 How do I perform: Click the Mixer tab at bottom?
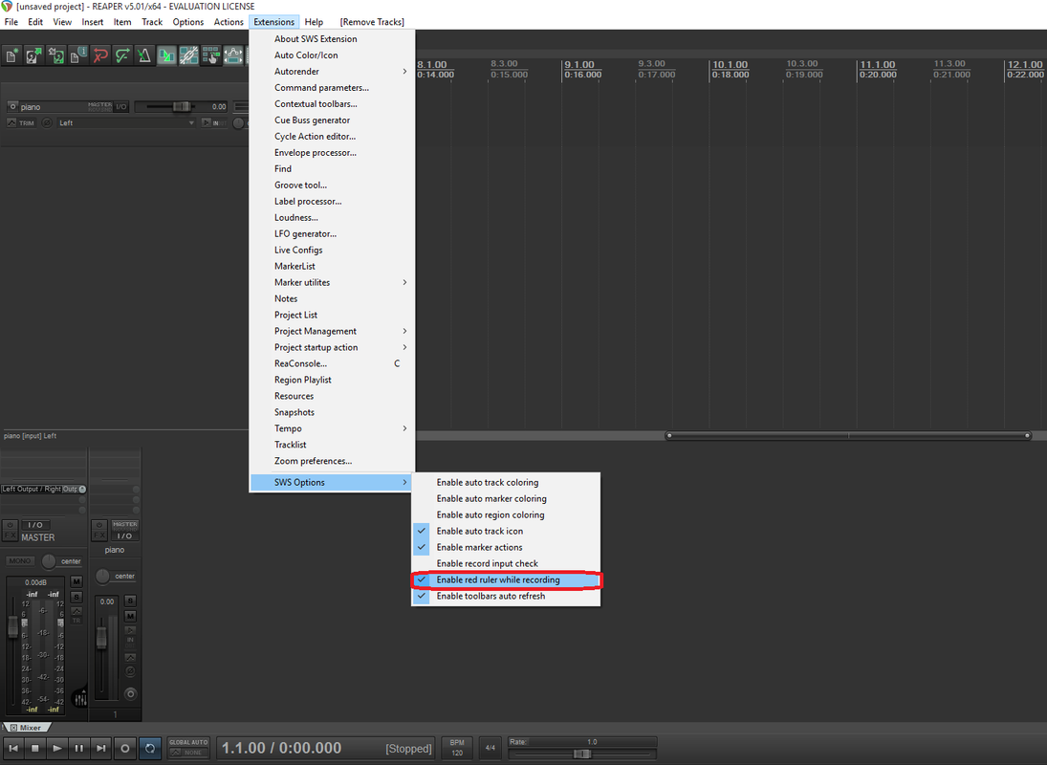coord(26,728)
